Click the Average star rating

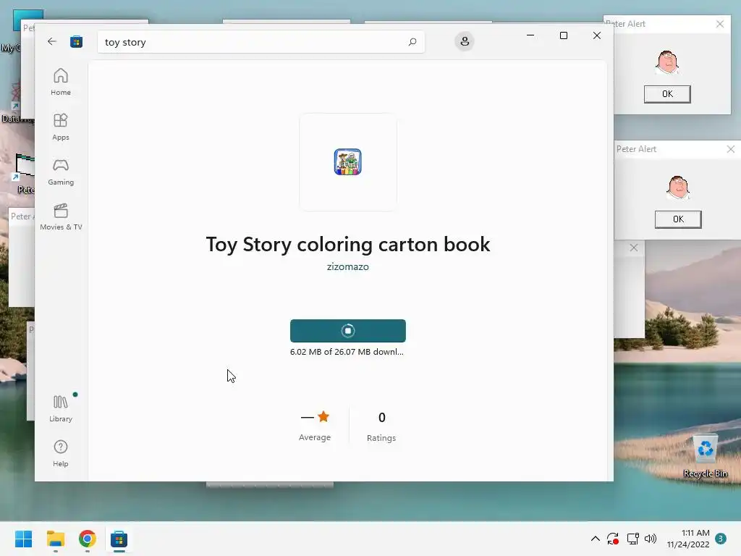click(x=315, y=426)
